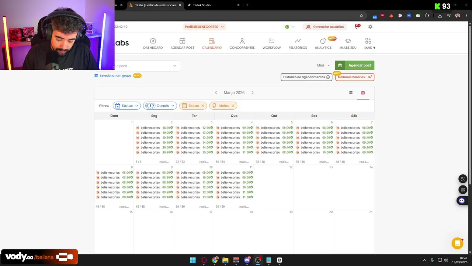Viewport: 472px width, 266px height.
Task: Open the green status indicator dropdown
Action: [x=290, y=27]
